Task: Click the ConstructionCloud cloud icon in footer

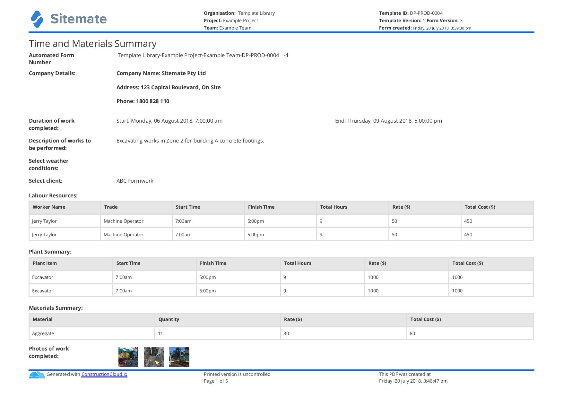Action: click(37, 375)
